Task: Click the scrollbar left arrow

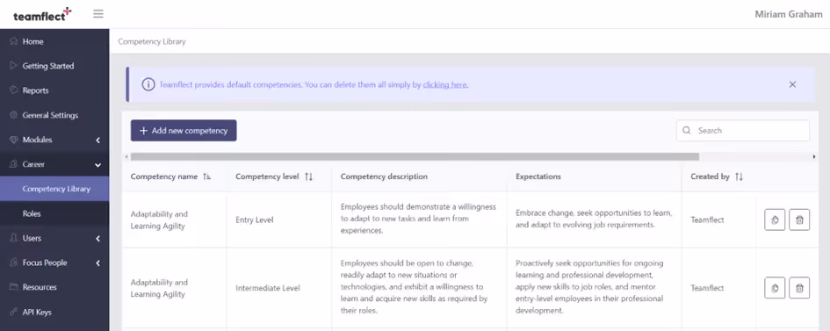Action: [x=126, y=156]
